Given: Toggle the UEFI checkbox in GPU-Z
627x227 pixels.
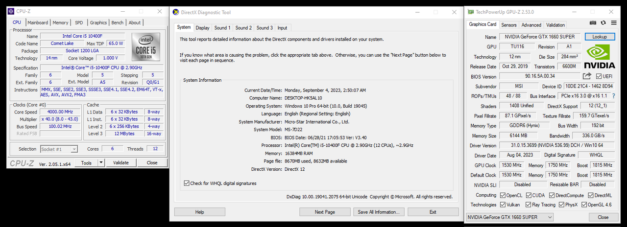Looking at the screenshot, I should 599,76.
